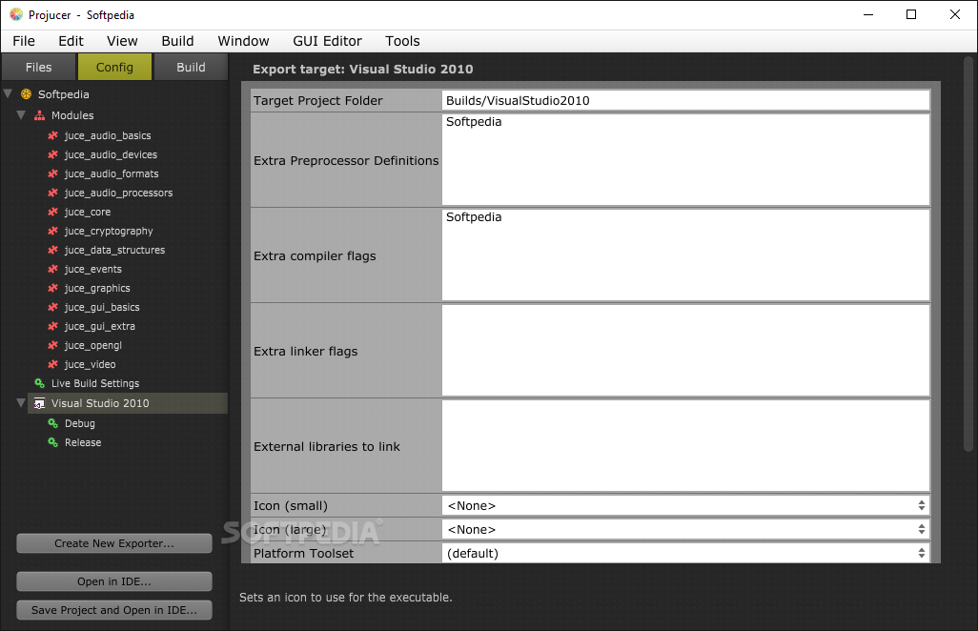Click the Visual Studio 2010 exporter icon
The height and width of the screenshot is (631, 978).
tap(39, 403)
